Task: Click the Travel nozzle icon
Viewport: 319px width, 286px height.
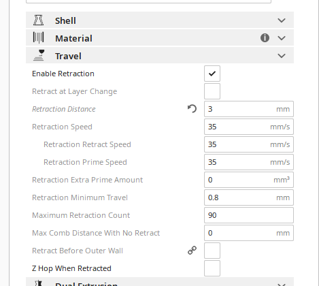Action: (39, 55)
